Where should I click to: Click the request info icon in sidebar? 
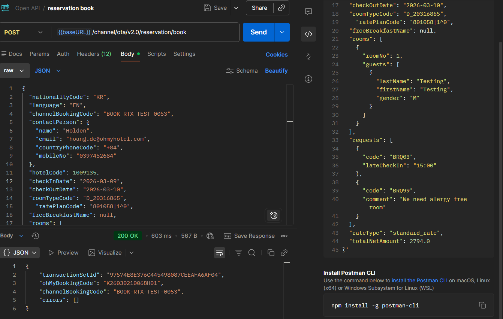(x=308, y=79)
